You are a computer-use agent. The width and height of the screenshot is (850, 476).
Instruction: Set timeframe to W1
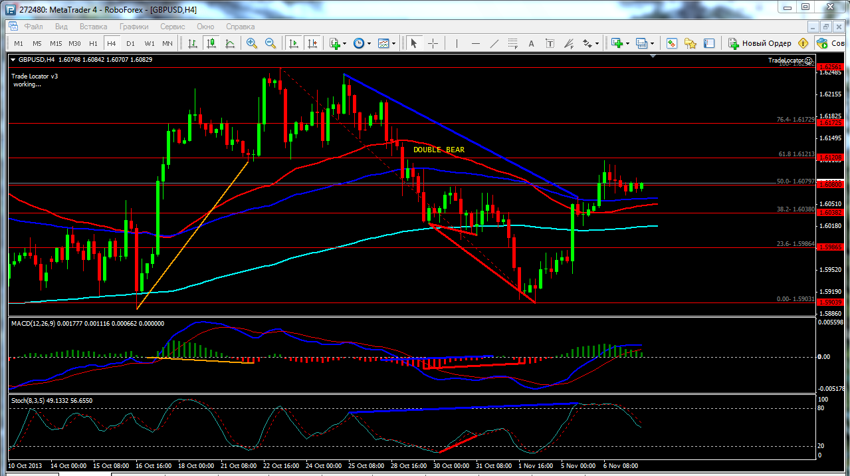click(x=150, y=43)
